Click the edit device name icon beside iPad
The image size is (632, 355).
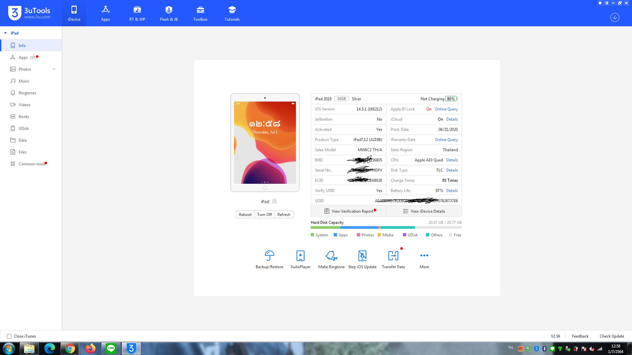(x=275, y=201)
